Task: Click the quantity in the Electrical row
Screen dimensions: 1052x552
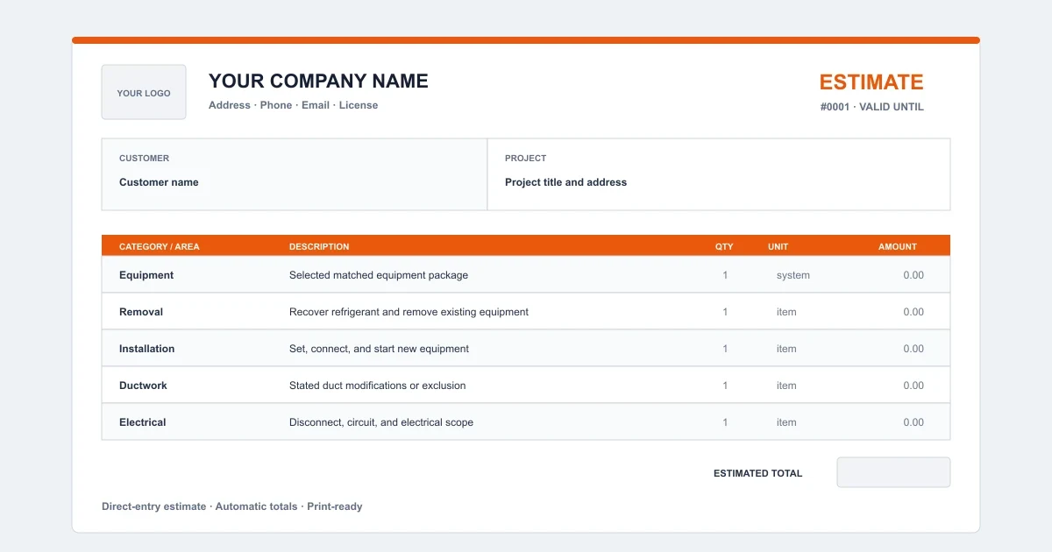Action: click(725, 422)
